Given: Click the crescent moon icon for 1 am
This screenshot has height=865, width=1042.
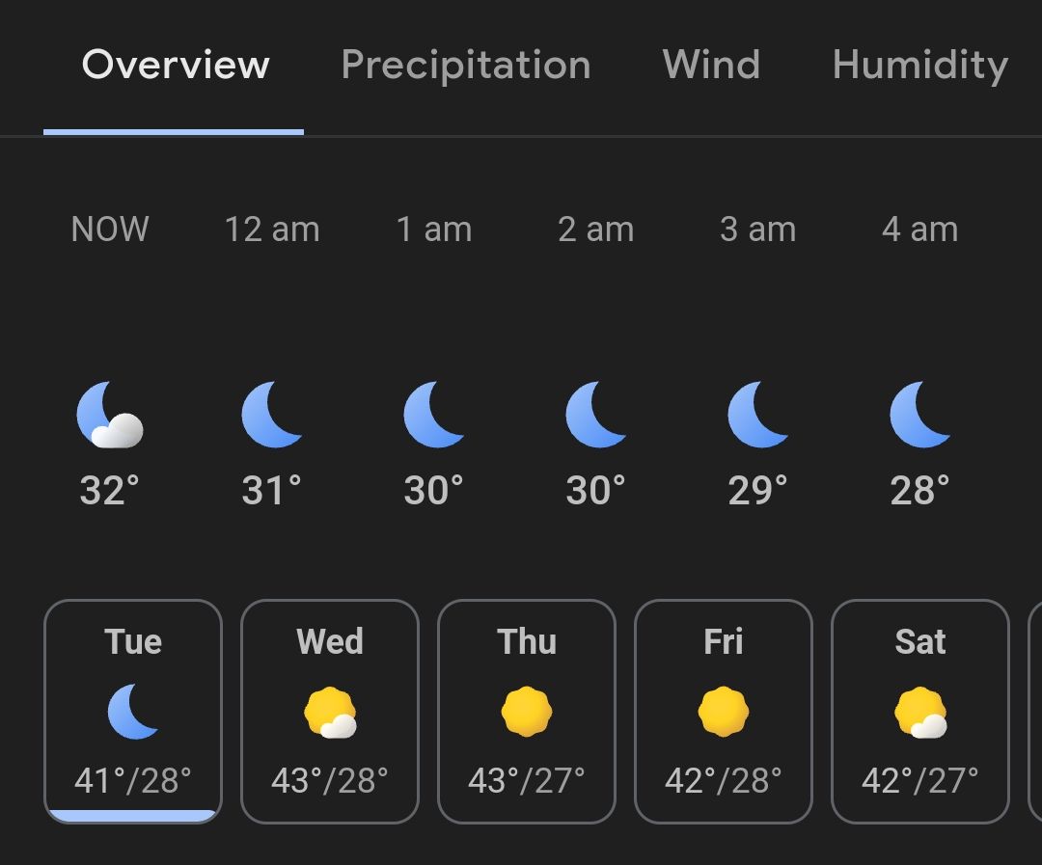Looking at the screenshot, I should click(x=434, y=415).
